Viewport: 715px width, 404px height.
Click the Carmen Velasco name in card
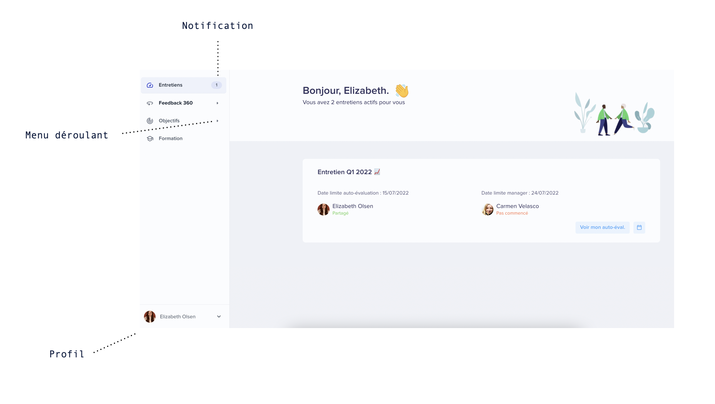tap(517, 206)
